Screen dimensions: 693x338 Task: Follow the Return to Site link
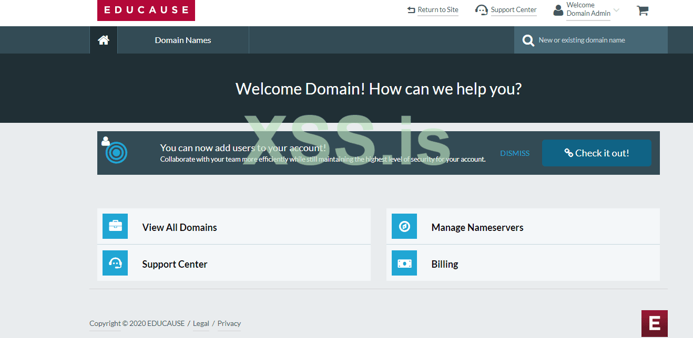click(438, 10)
